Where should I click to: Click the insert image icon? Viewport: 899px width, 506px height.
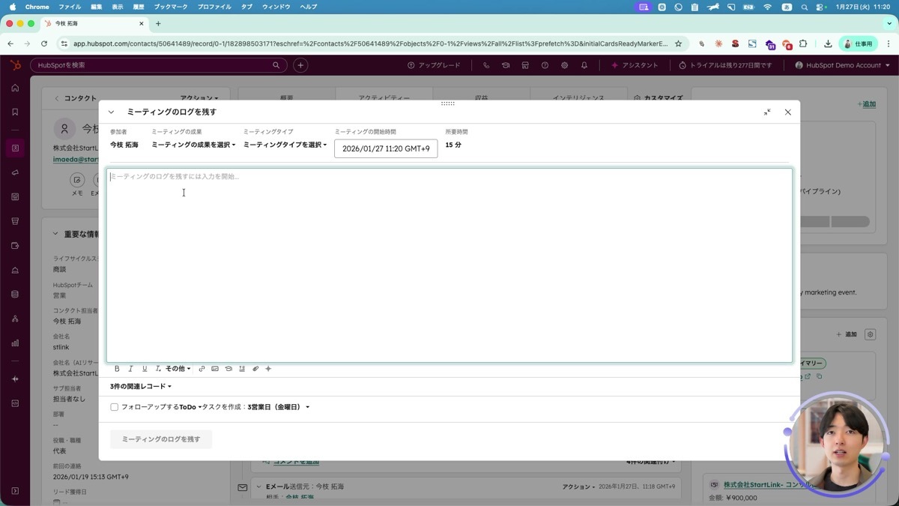215,369
